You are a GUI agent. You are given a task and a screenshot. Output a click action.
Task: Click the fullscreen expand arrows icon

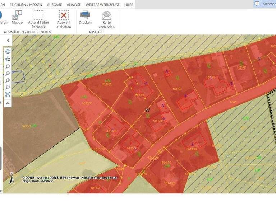tap(8, 94)
